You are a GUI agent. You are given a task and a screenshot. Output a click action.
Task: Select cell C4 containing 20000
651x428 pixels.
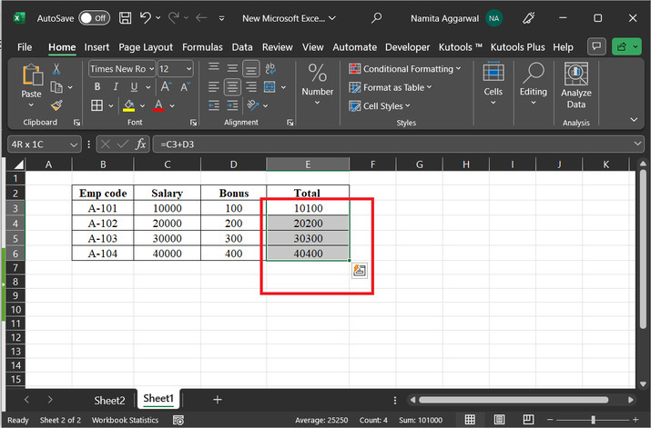[168, 223]
